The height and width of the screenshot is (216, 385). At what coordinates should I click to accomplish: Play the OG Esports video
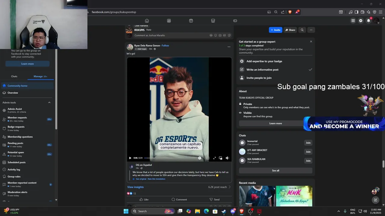(130, 158)
